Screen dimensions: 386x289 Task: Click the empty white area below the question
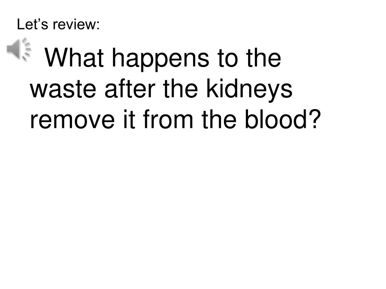[x=193, y=209]
